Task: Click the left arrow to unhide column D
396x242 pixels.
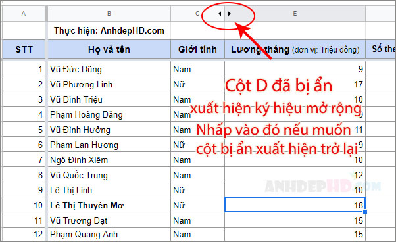Action: (x=220, y=14)
